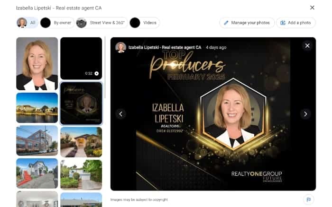Click the thumbnail list scrollbar
332x207 pixels.
coord(105,68)
